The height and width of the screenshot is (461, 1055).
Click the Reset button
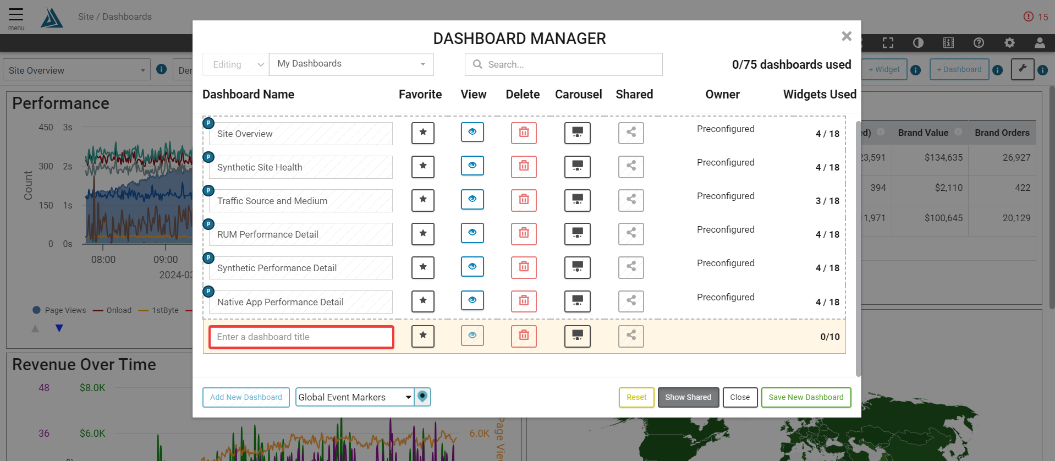coord(636,397)
